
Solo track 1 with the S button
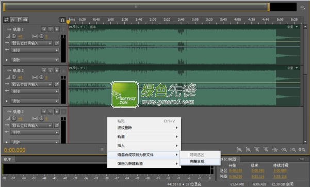(50, 29)
